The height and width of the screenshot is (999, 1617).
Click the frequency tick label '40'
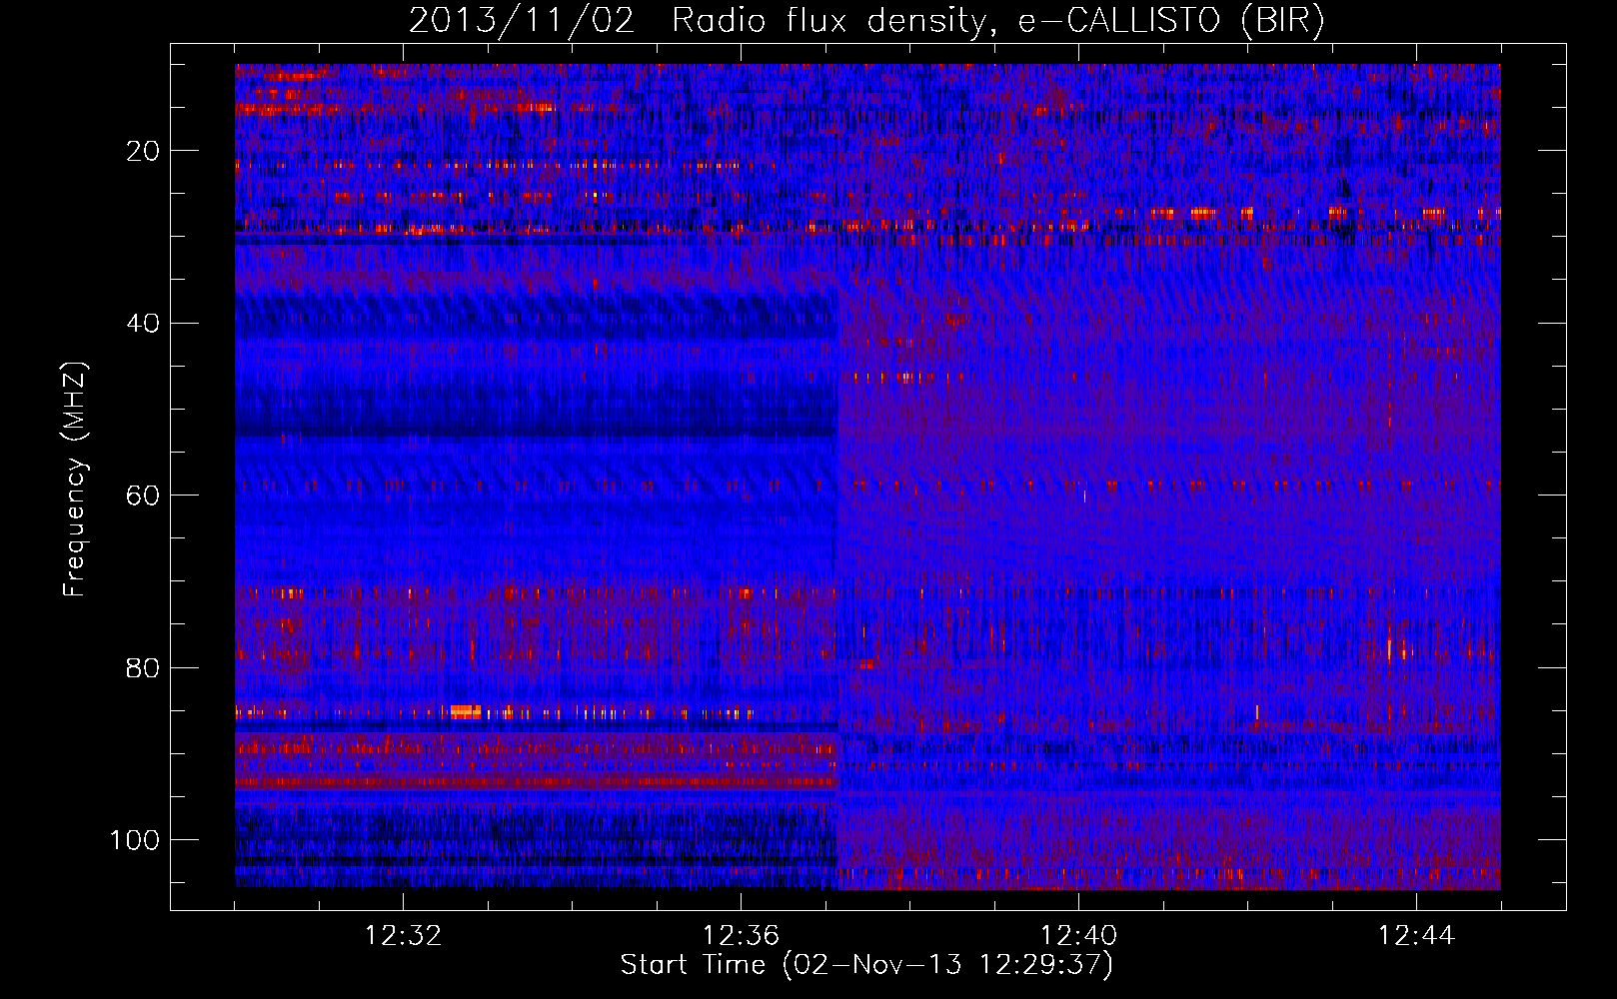[143, 323]
